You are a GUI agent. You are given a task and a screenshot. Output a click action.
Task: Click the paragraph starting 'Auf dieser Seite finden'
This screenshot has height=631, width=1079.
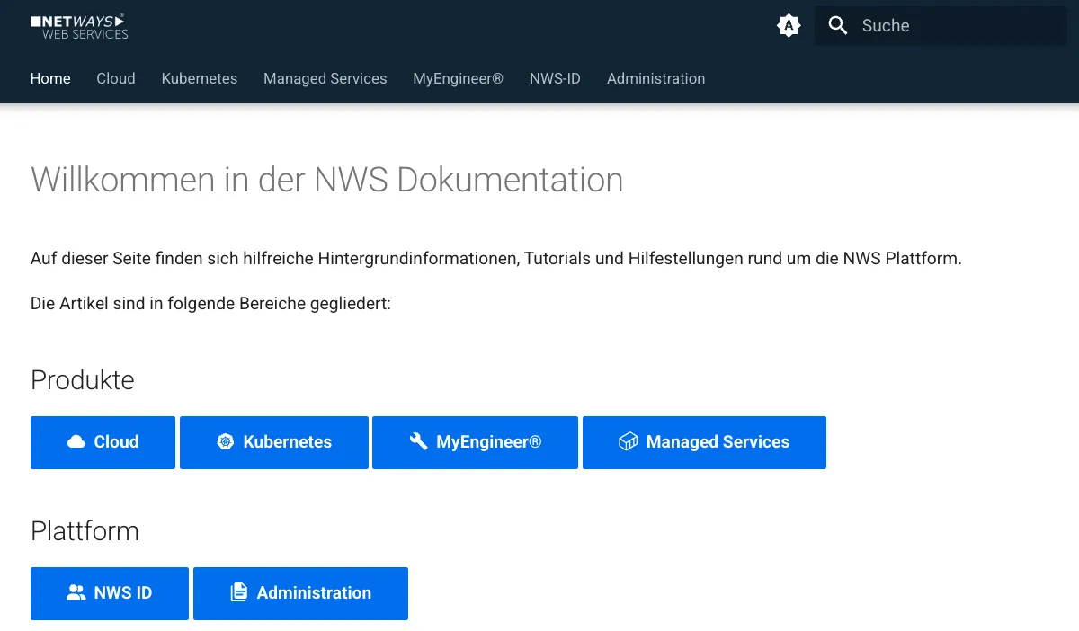coord(496,259)
